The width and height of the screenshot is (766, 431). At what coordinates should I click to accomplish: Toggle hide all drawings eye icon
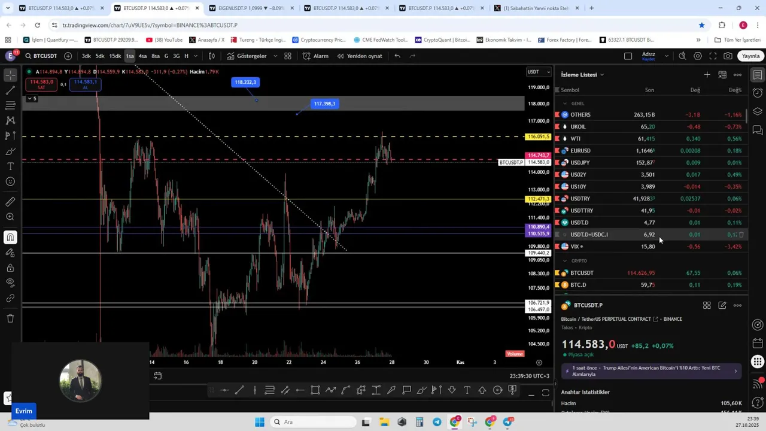10,283
